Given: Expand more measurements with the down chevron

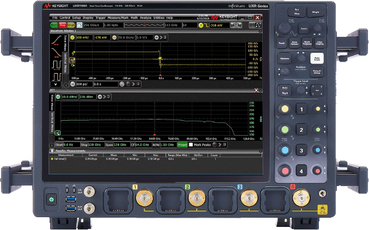Looking at the screenshot, I should [56, 84].
